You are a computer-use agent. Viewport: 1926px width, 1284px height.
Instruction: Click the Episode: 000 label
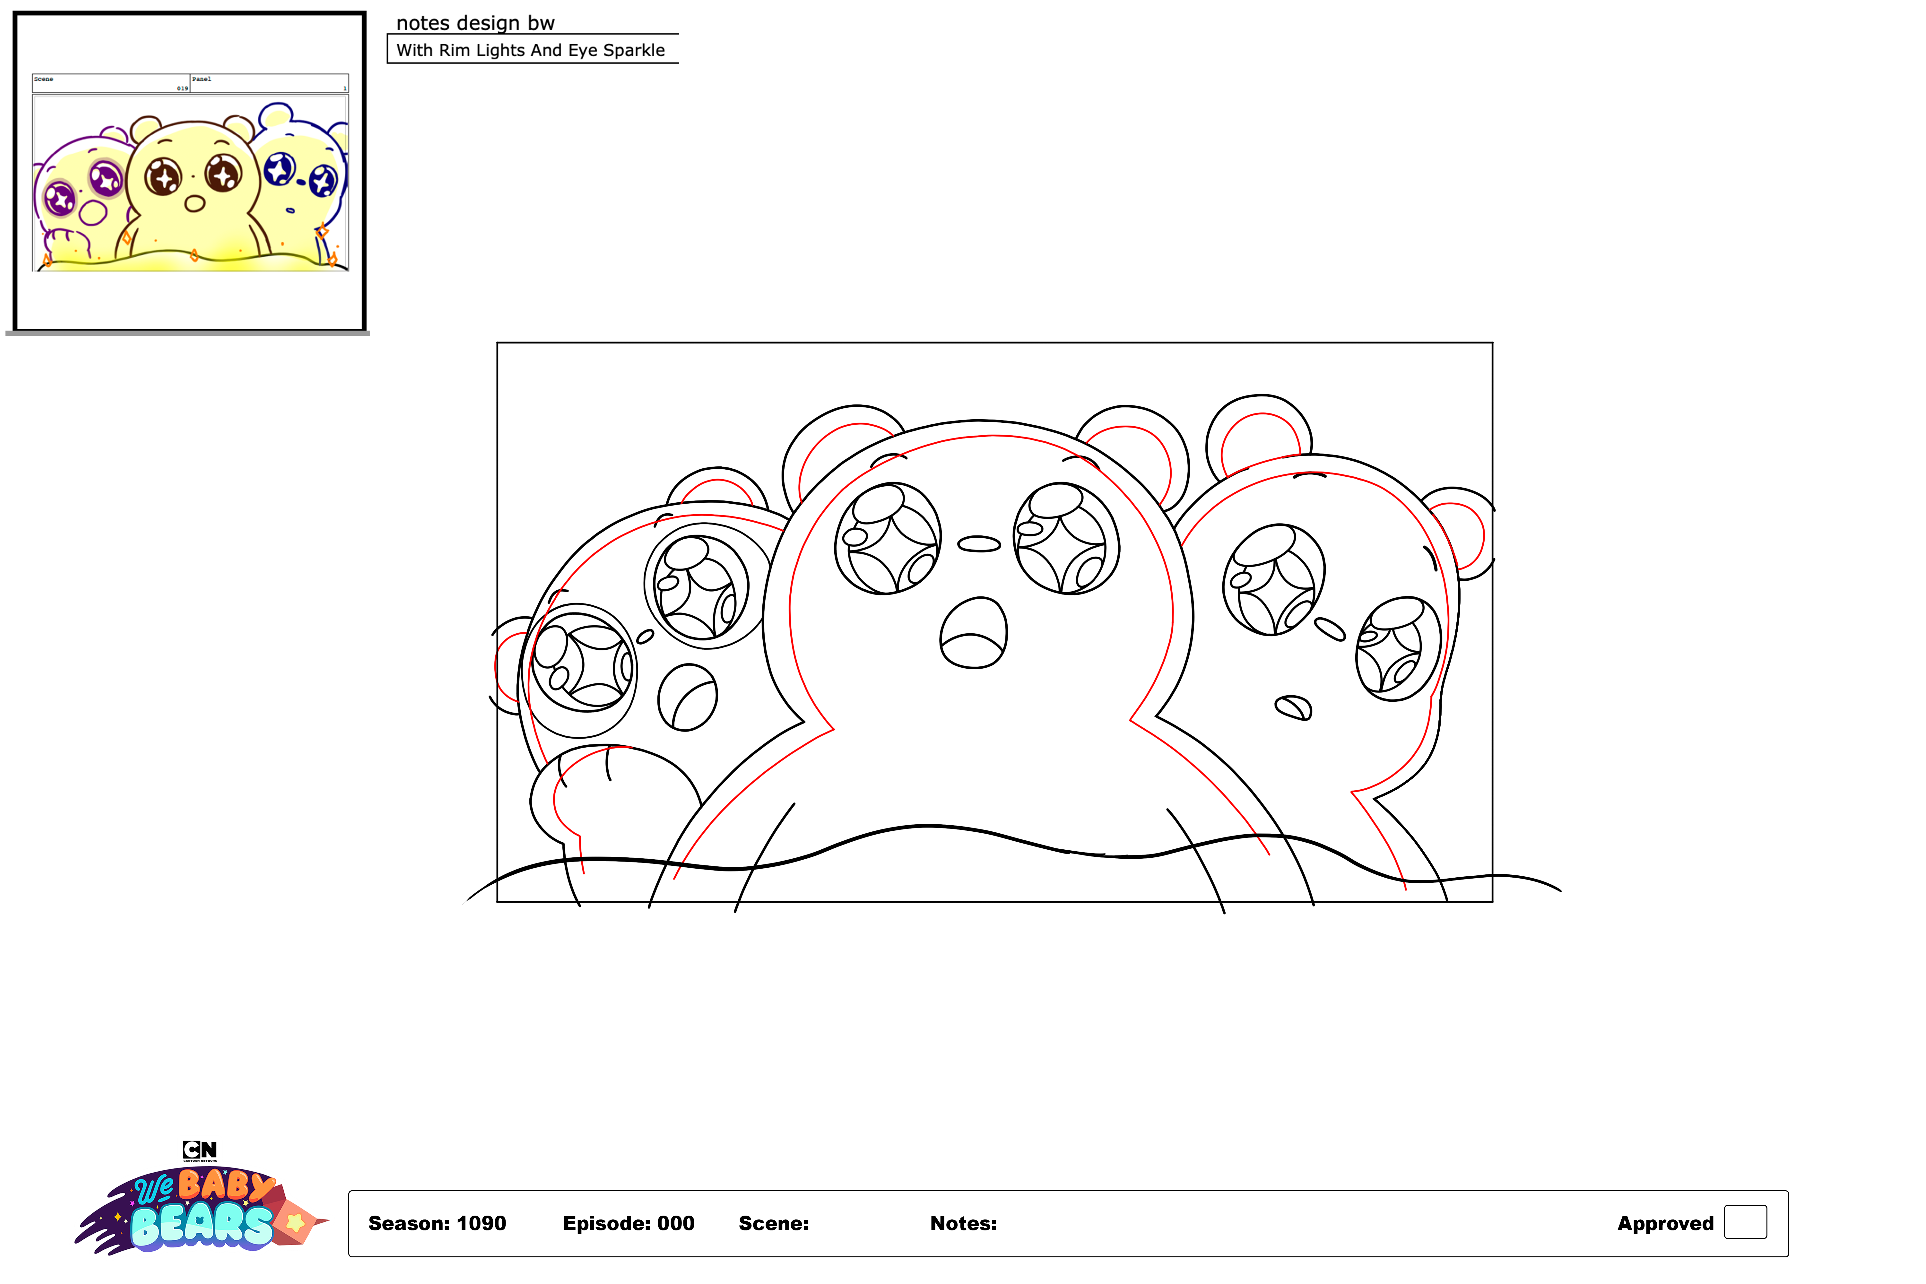(x=628, y=1223)
